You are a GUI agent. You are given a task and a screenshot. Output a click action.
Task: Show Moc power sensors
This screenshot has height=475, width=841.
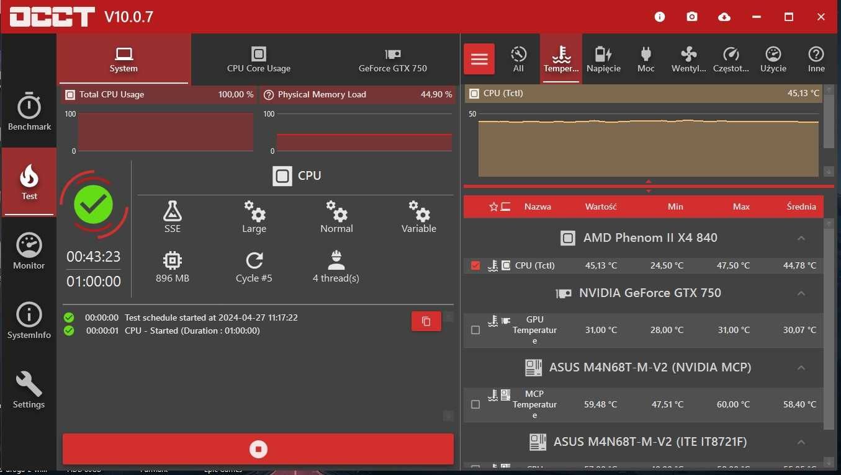(x=646, y=60)
